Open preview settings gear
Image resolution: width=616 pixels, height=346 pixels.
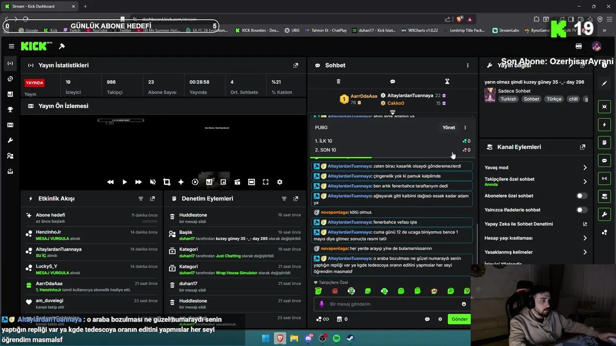[280, 182]
